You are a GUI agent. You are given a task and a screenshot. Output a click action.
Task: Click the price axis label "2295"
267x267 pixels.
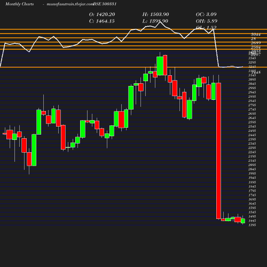click(x=252, y=148)
